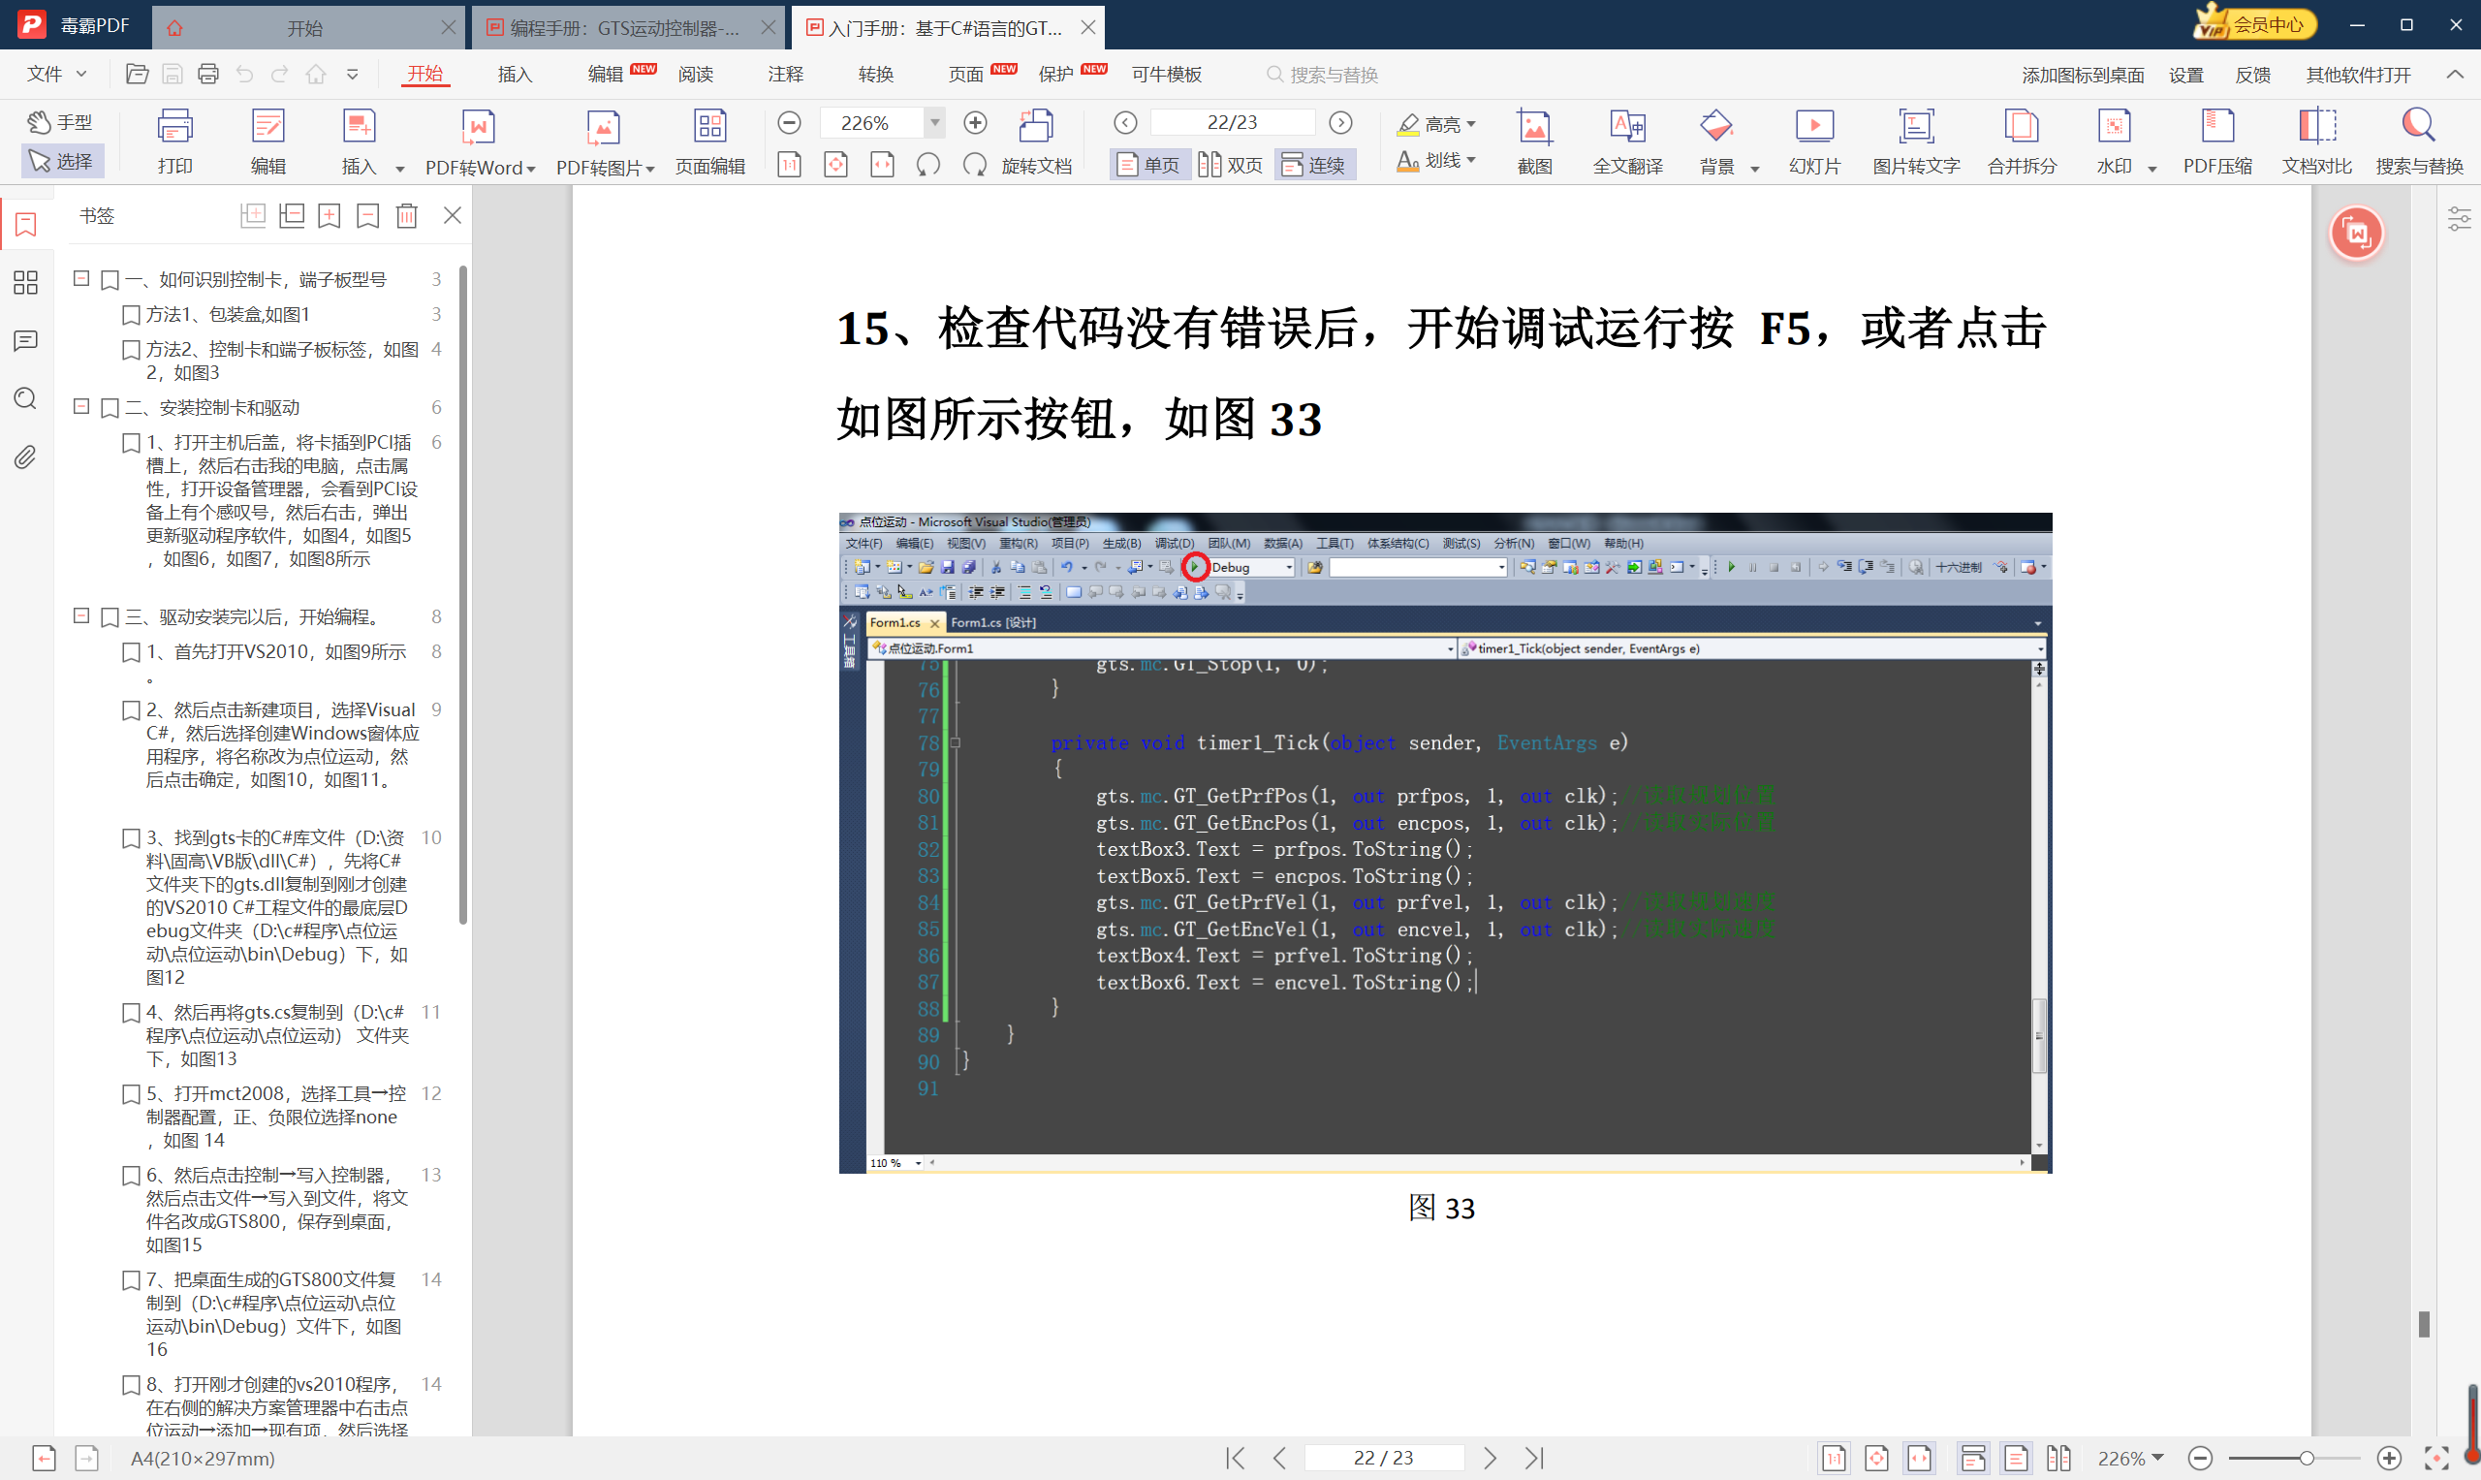Open the Full-text translate (全文翻译) tool
The image size is (2481, 1480).
click(1627, 127)
